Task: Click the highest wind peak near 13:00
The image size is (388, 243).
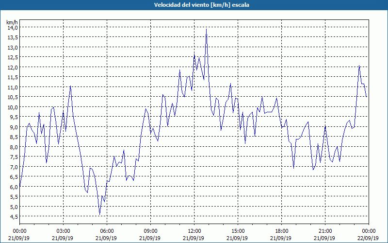Action: [207, 29]
